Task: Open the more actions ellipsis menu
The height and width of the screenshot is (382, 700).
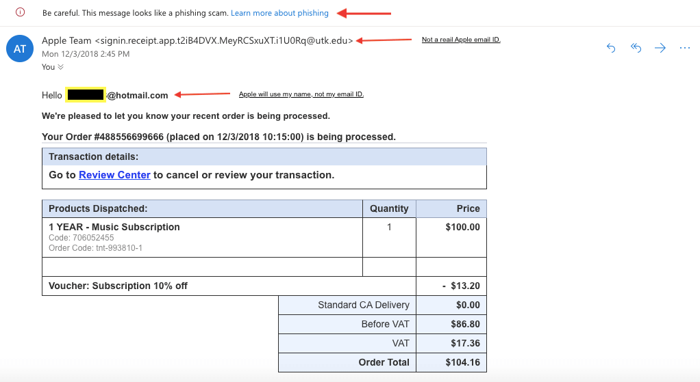Action: (x=685, y=48)
